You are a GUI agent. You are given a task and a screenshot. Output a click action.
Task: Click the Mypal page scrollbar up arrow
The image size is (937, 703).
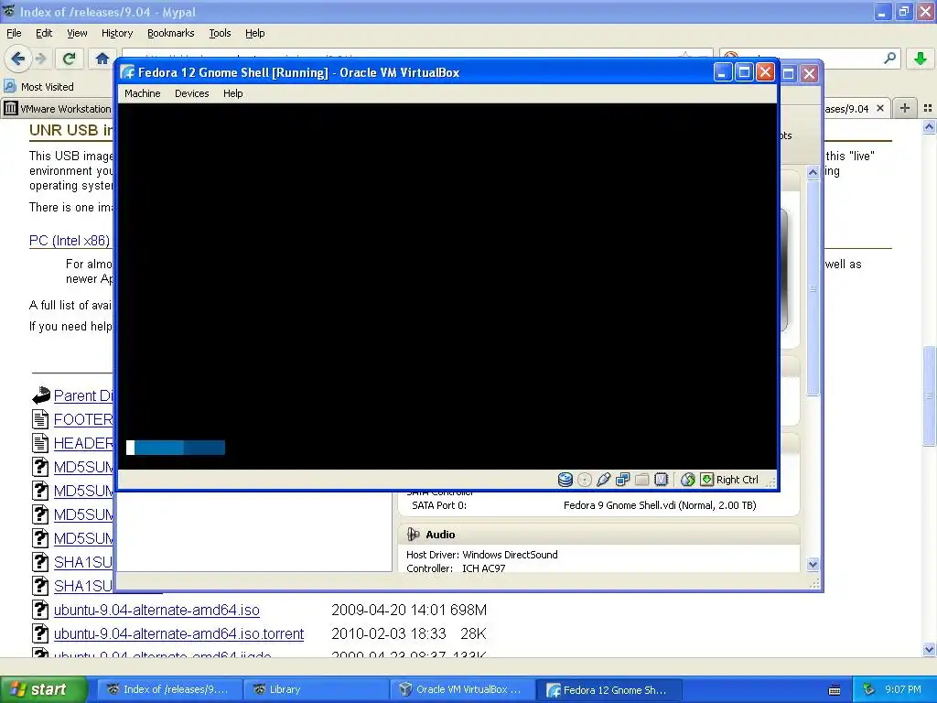click(x=930, y=126)
